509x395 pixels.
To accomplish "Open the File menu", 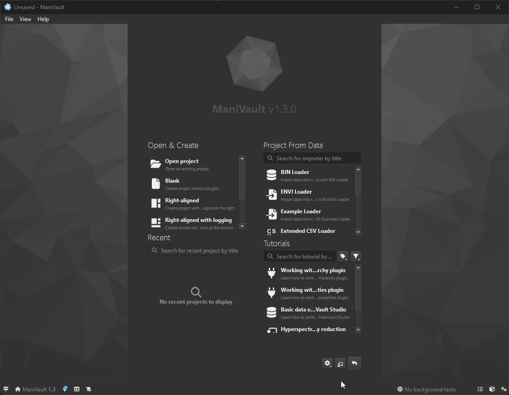I will [x=9, y=19].
